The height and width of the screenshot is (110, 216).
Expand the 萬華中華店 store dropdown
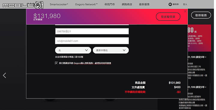coord(111,50)
